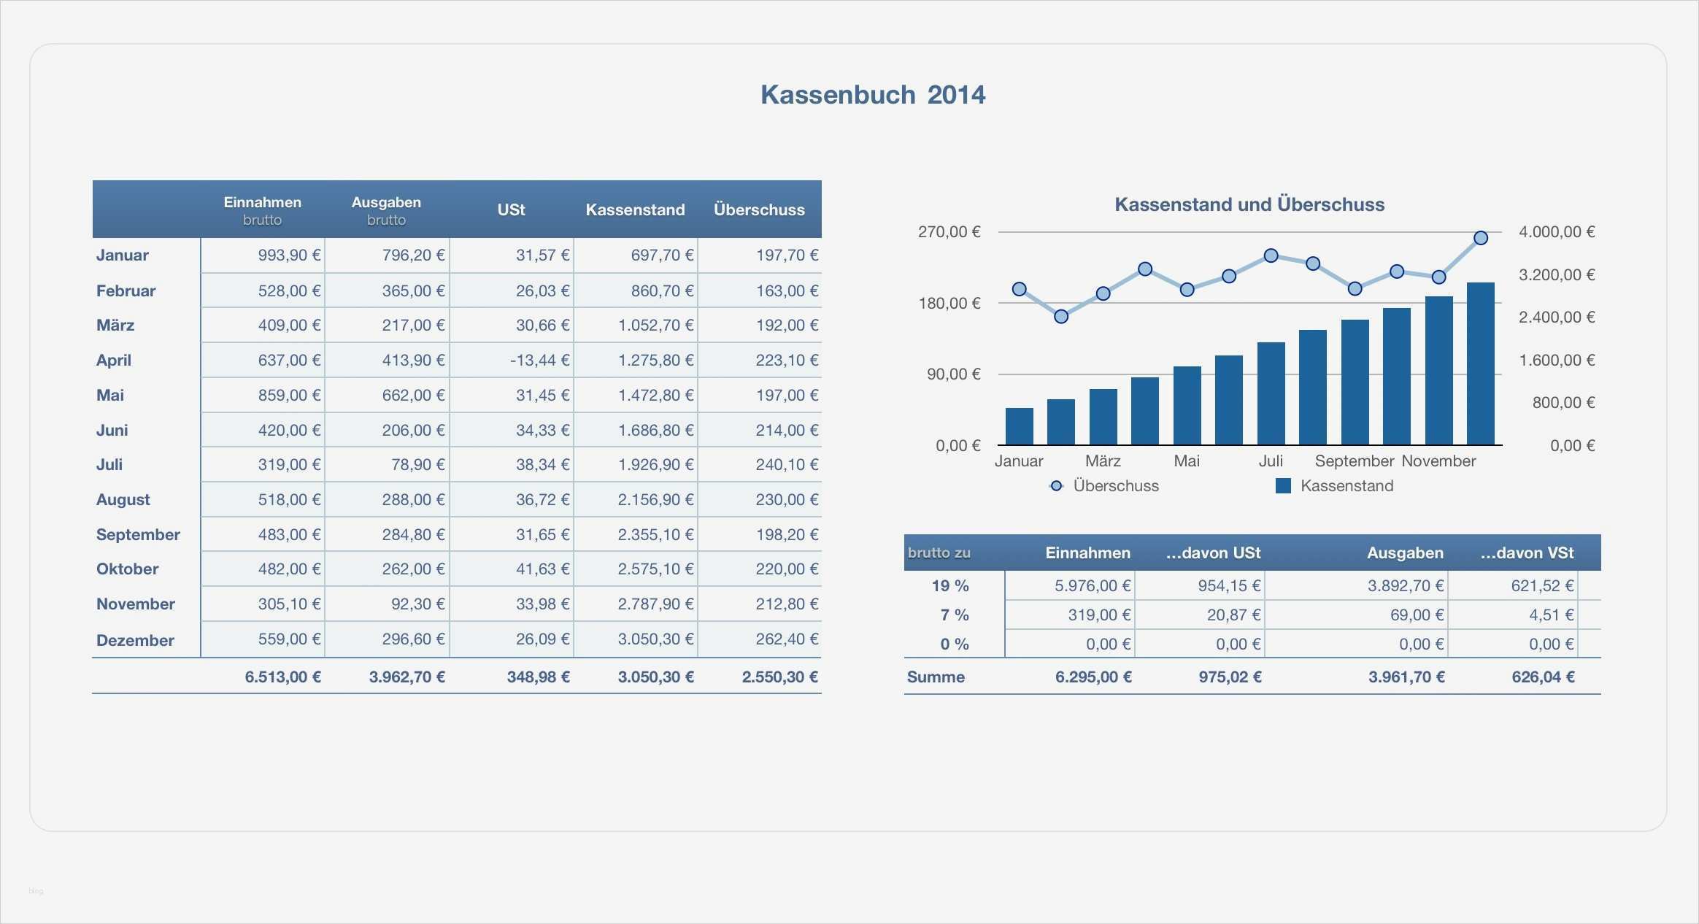Click the Ausgaben brutto column header
Image resolution: width=1699 pixels, height=924 pixels.
386,209
